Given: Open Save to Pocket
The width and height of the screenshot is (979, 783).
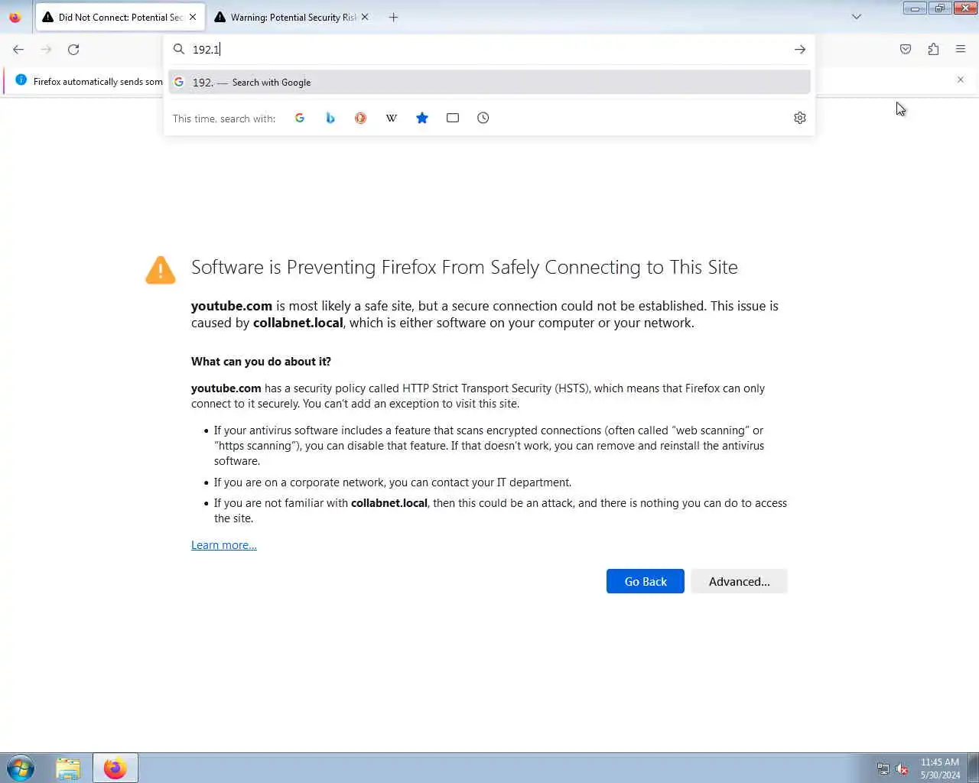Looking at the screenshot, I should [x=906, y=49].
